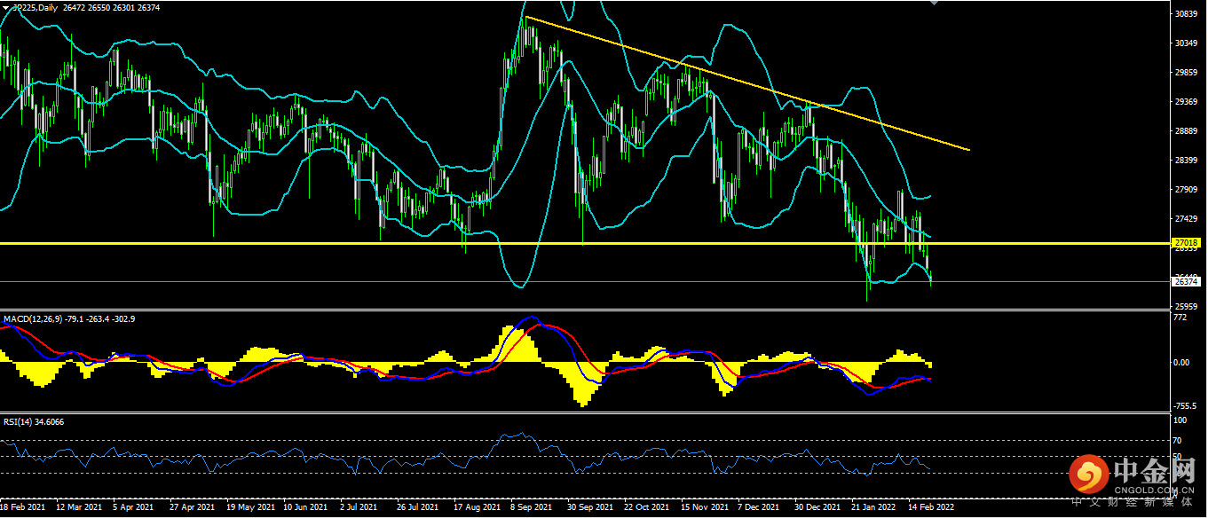Click the 17 Aug 2021 date label
Image resolution: width=1208 pixels, height=518 pixels.
tap(477, 508)
